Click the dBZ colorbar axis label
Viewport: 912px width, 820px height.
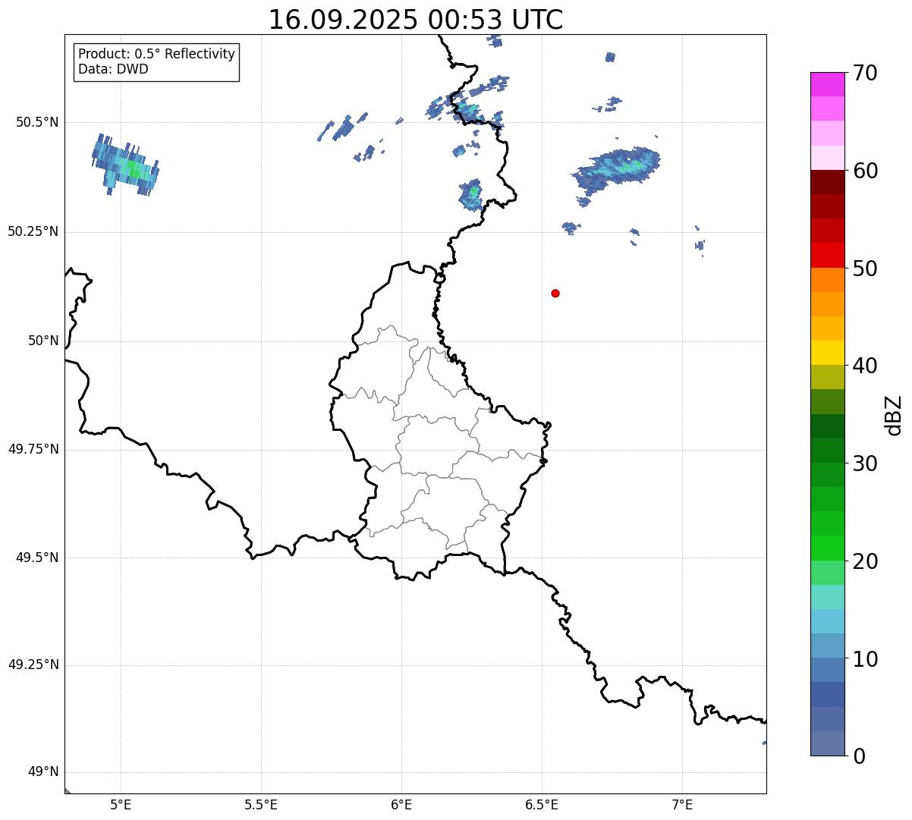(894, 415)
